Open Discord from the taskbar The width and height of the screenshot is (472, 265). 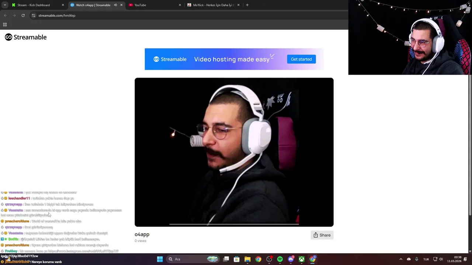pos(291,259)
